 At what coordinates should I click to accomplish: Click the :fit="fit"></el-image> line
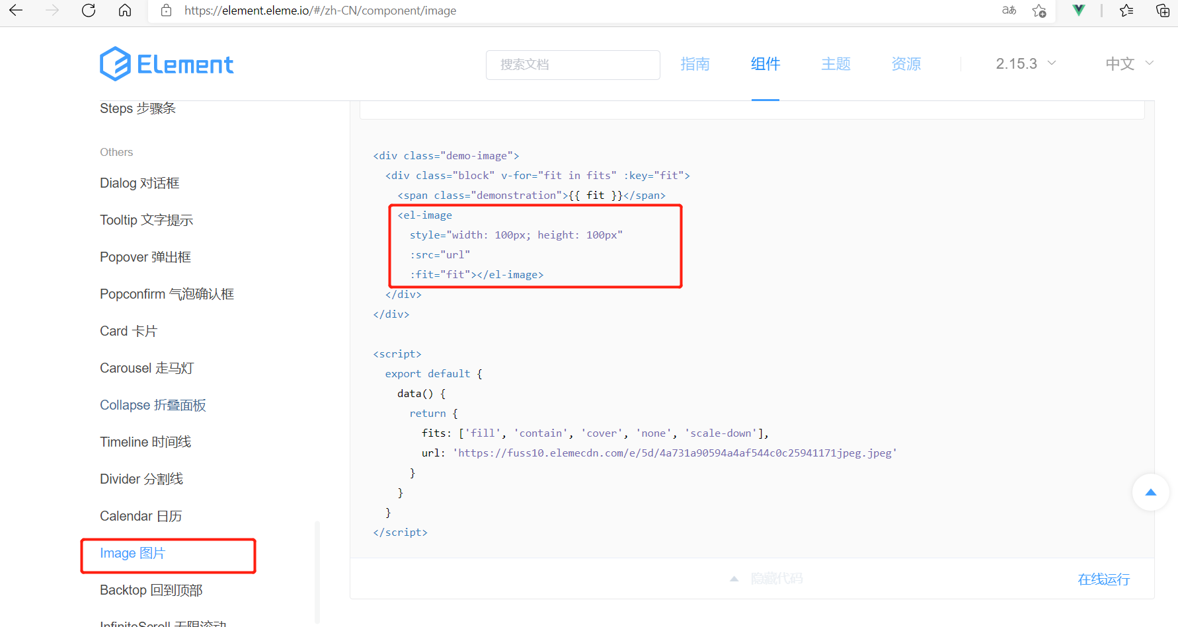click(477, 275)
